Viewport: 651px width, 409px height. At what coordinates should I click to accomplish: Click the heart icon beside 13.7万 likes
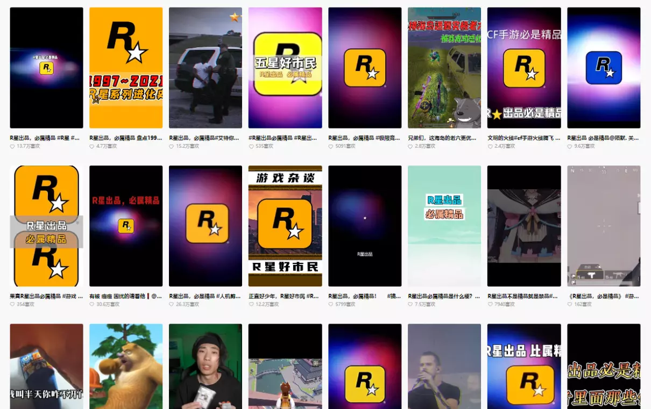[12, 146]
